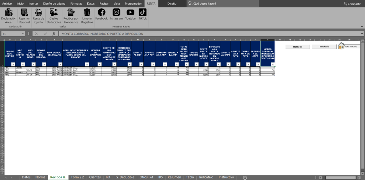Open the Diseño de página tab
This screenshot has width=365, height=180.
click(x=54, y=4)
